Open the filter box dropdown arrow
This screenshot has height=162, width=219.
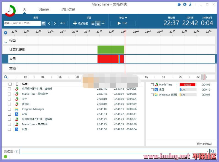tap(208, 151)
